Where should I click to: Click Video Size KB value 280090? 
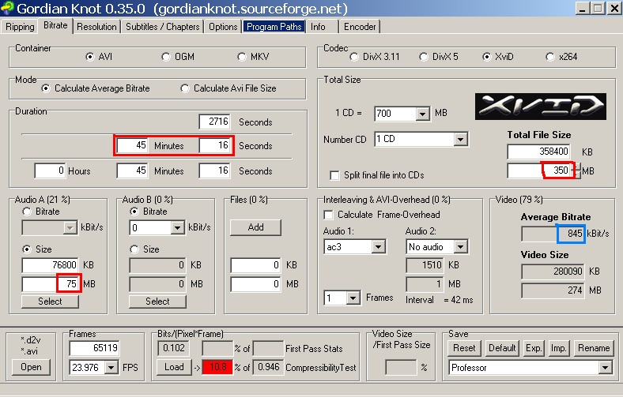(553, 272)
